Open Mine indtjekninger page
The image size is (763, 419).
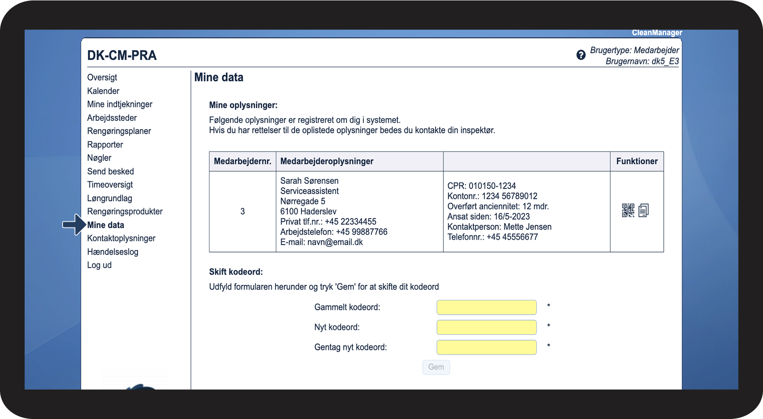click(x=120, y=104)
